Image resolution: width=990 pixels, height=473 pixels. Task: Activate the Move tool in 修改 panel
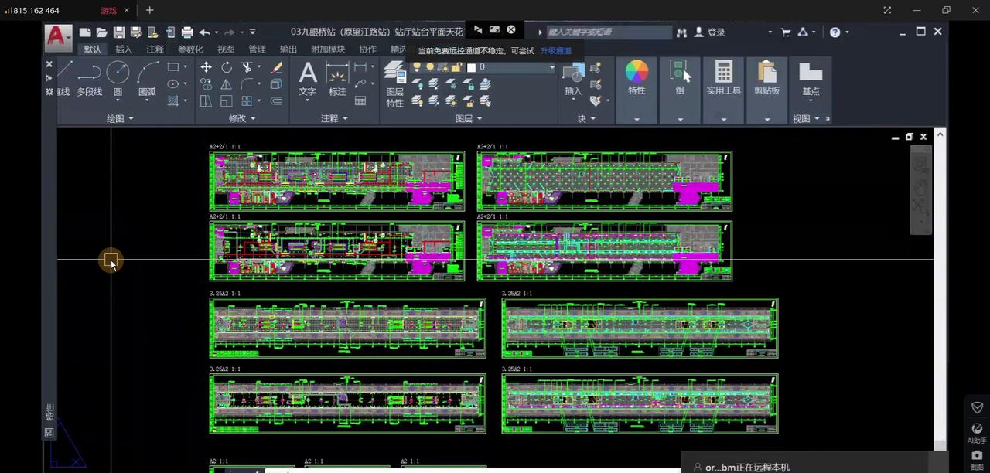pos(206,67)
